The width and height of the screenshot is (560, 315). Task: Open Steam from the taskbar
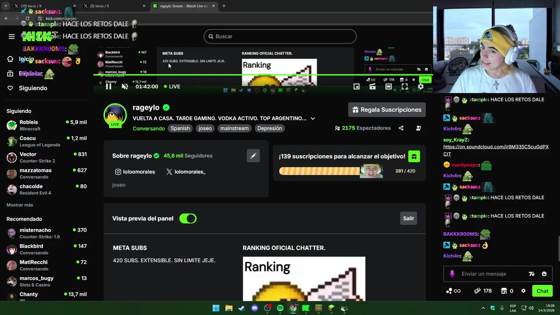pos(241,308)
